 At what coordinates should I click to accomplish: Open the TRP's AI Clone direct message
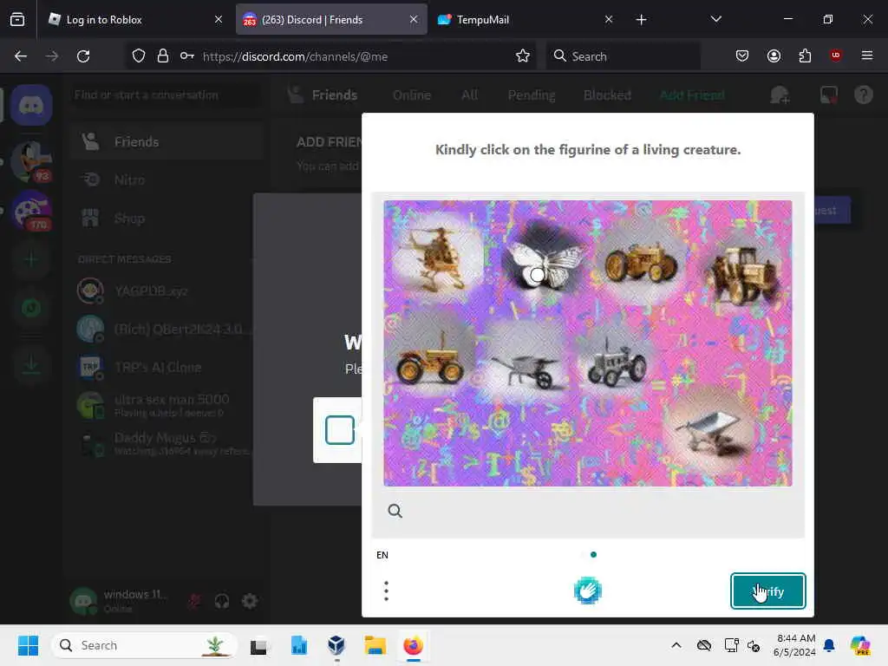pyautogui.click(x=166, y=368)
